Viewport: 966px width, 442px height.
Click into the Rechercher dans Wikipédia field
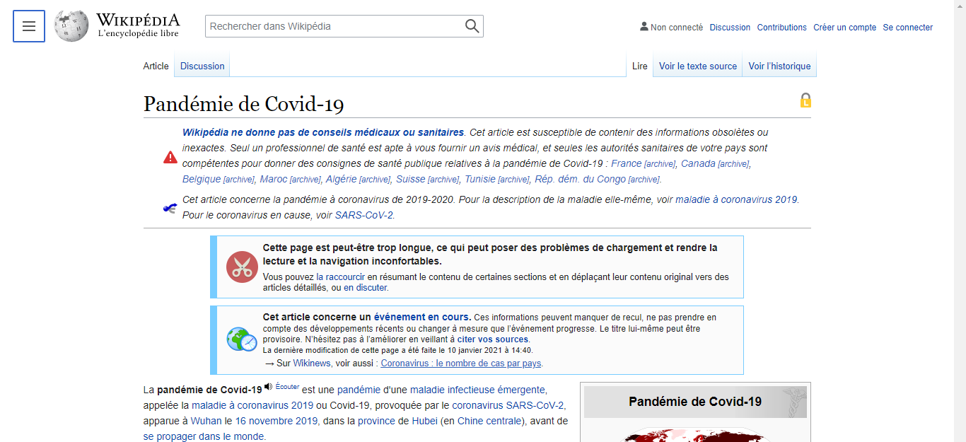(334, 26)
